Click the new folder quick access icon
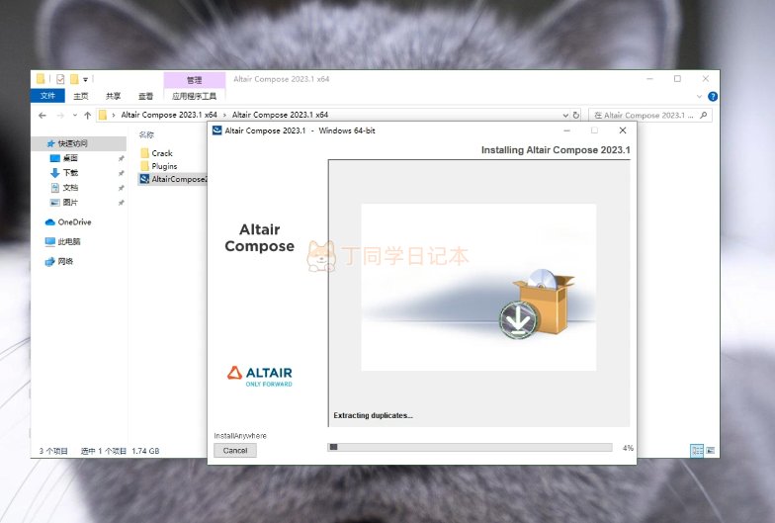 [74, 79]
